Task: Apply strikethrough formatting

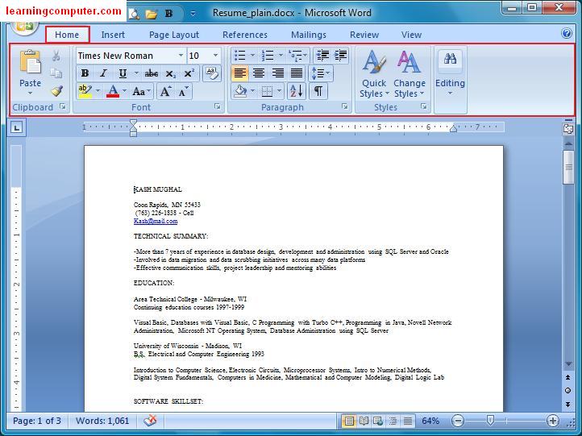Action: [x=151, y=73]
